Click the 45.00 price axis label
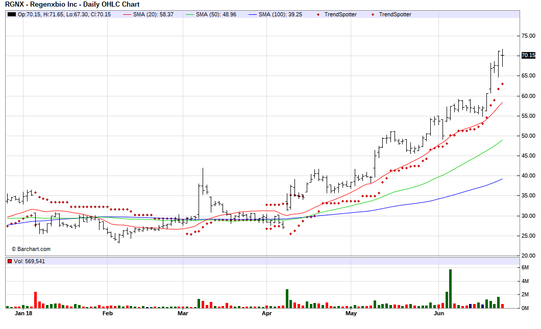This screenshot has width=541, height=329. (528, 156)
